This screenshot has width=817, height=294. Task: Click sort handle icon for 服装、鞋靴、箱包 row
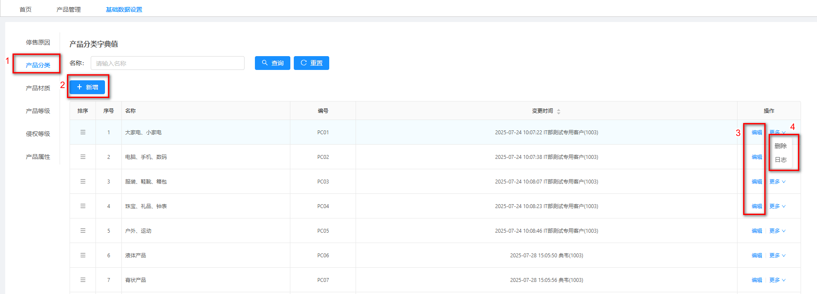point(83,181)
